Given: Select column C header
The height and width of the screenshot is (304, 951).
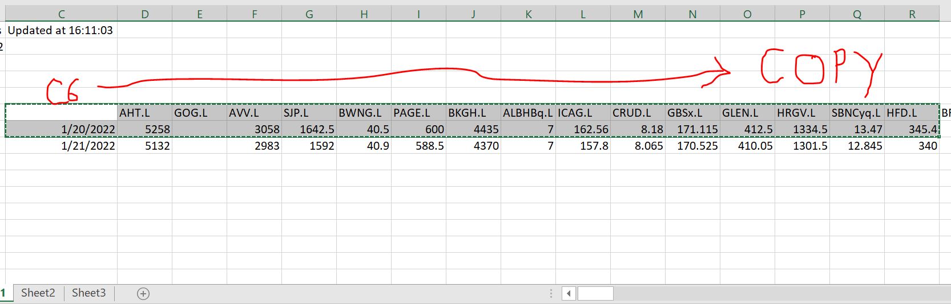Looking at the screenshot, I should pyautogui.click(x=61, y=14).
